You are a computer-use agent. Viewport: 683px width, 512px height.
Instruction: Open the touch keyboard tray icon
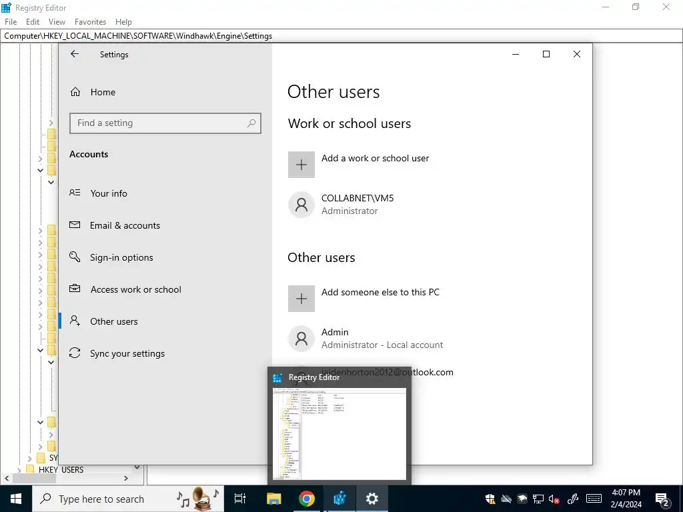coord(594,499)
